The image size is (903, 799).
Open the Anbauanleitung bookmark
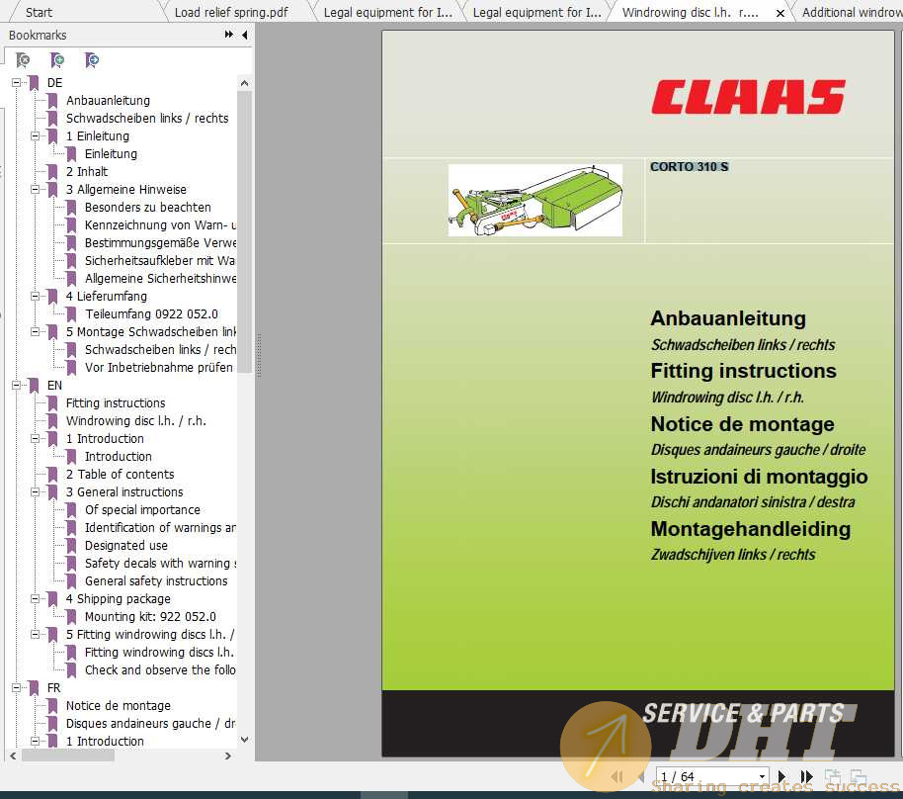coord(108,100)
